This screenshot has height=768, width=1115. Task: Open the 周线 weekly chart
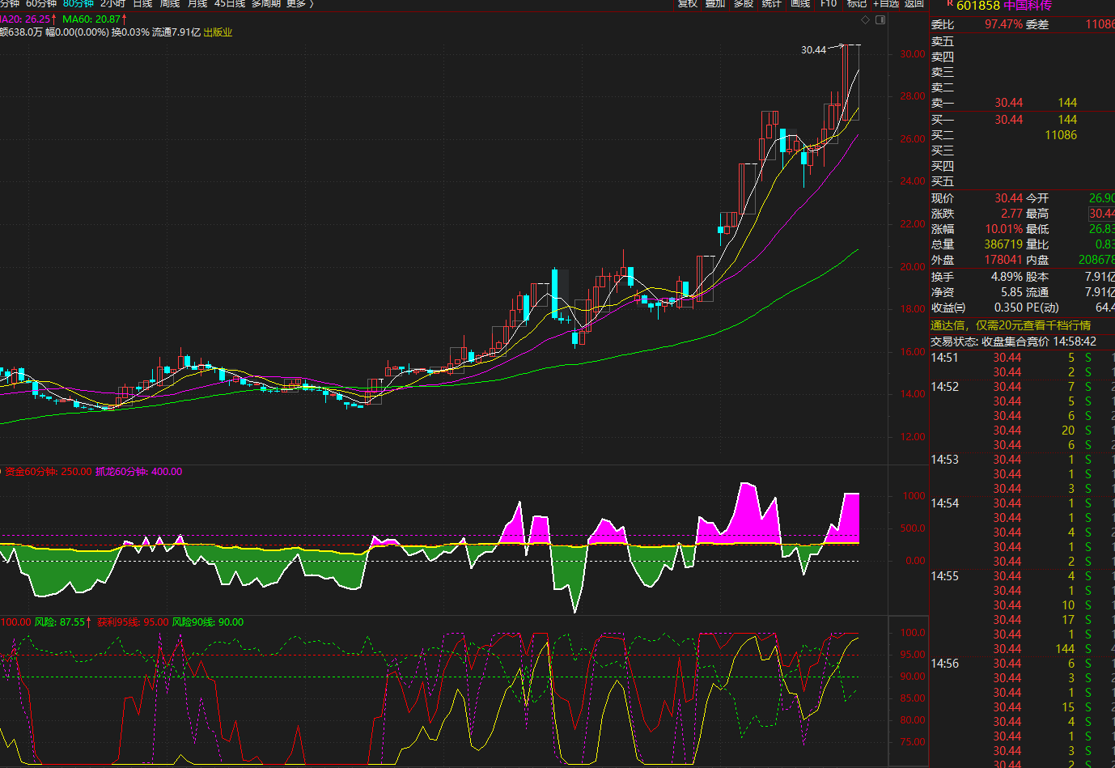[170, 4]
